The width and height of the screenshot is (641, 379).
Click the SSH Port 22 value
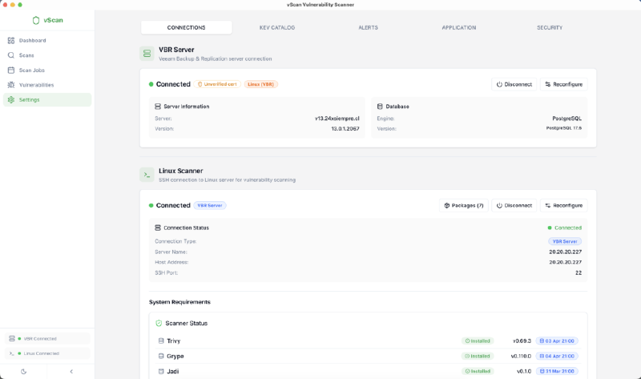579,272
